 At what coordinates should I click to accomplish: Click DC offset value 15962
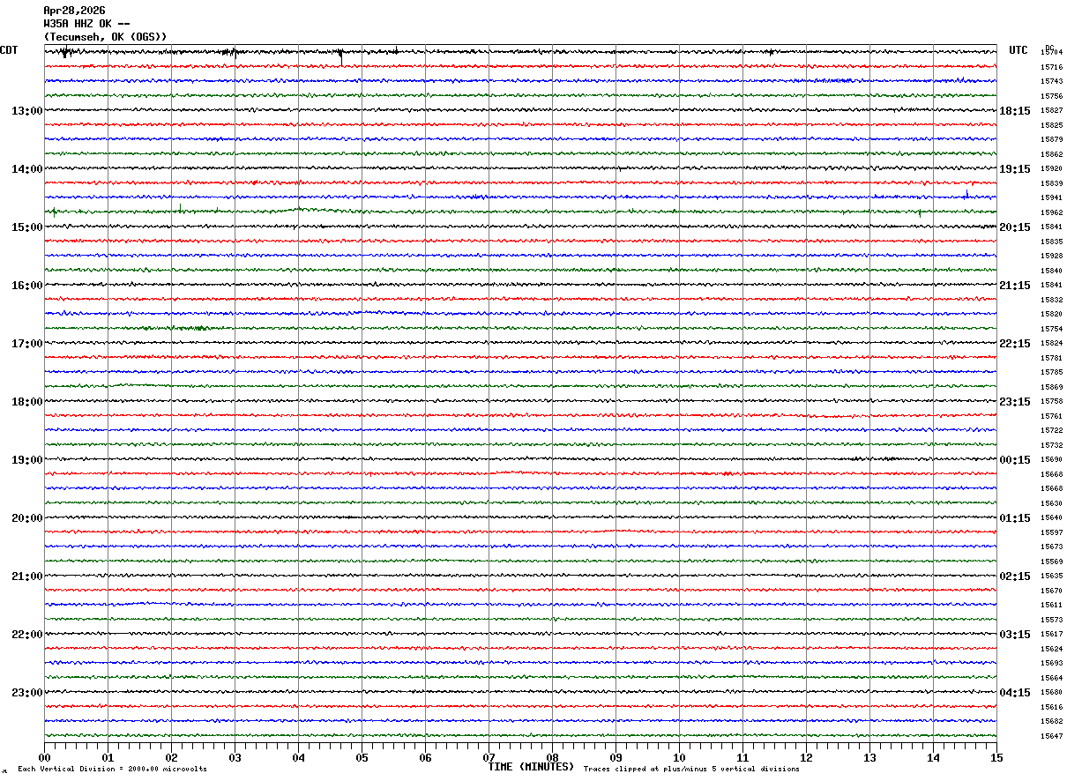(x=1051, y=213)
